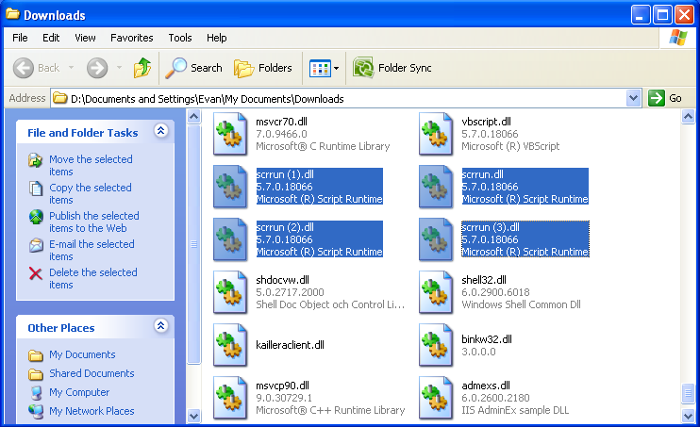Click the Copy the selected items icon

coord(36,189)
